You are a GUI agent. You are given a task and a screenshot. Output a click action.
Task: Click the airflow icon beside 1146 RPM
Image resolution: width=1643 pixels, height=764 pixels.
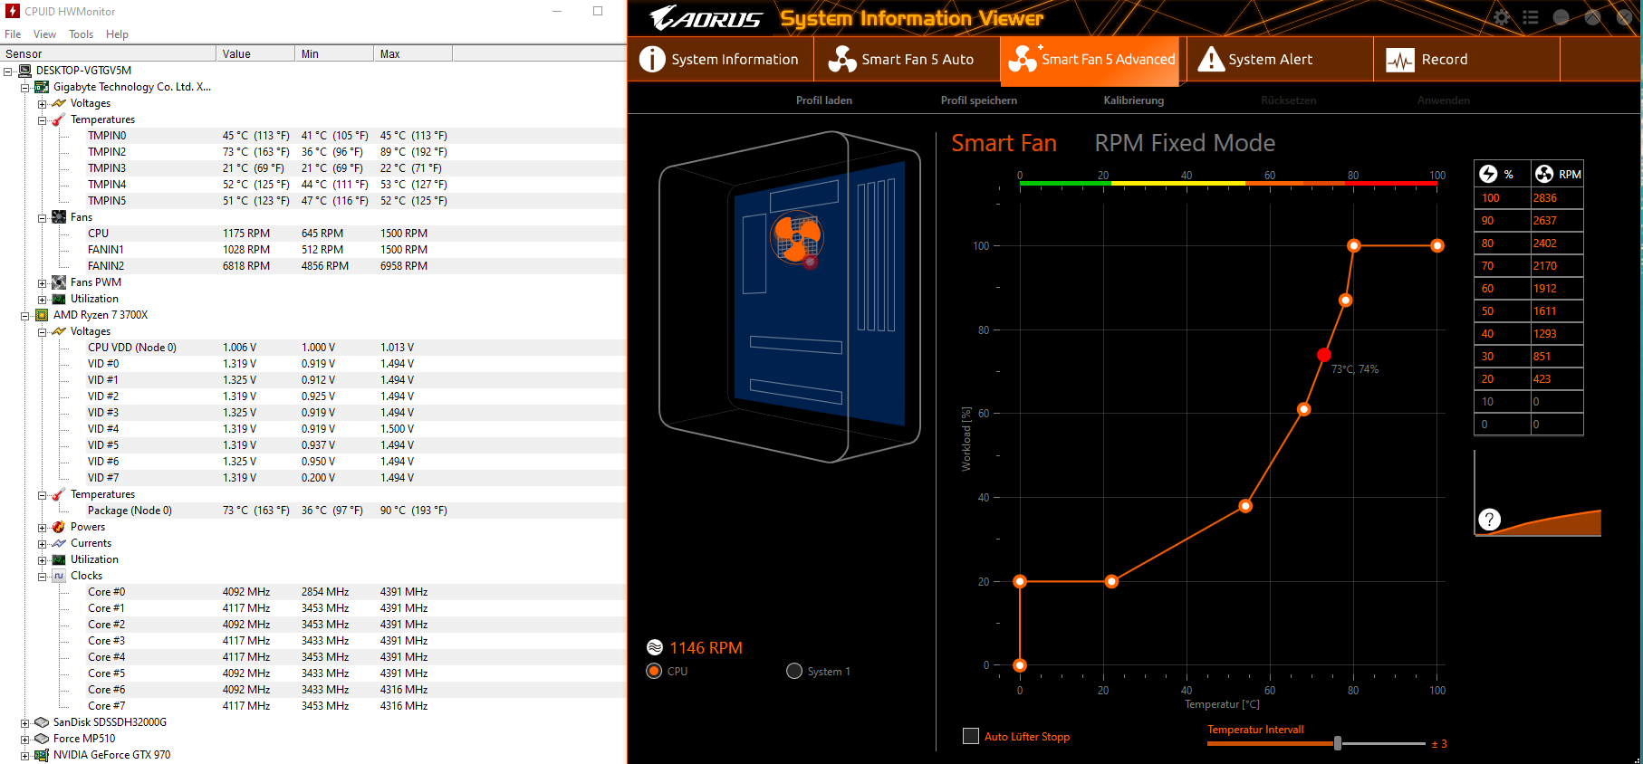click(x=655, y=647)
